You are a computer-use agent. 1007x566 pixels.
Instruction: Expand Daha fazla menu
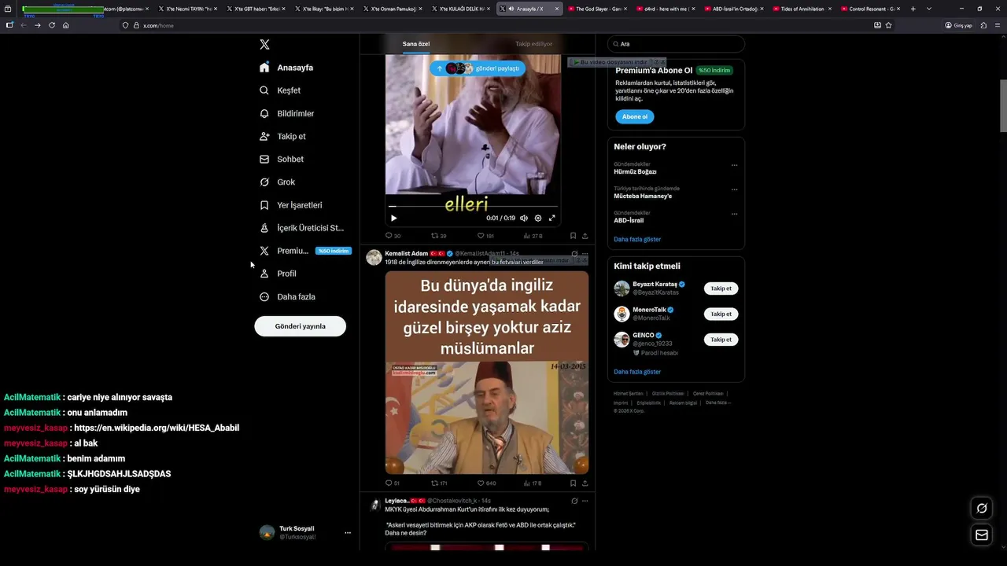pos(287,296)
